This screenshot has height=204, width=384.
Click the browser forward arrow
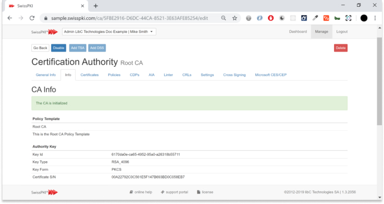pos(21,18)
